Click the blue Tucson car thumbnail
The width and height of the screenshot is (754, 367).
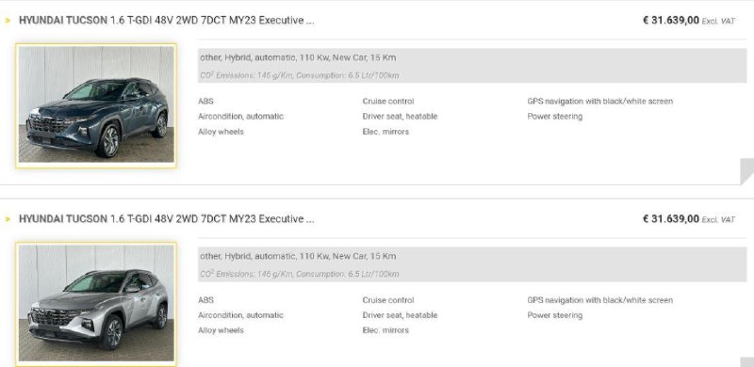pos(96,105)
